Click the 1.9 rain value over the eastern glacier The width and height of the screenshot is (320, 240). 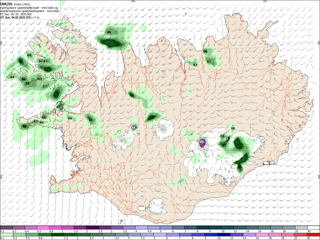237,144
